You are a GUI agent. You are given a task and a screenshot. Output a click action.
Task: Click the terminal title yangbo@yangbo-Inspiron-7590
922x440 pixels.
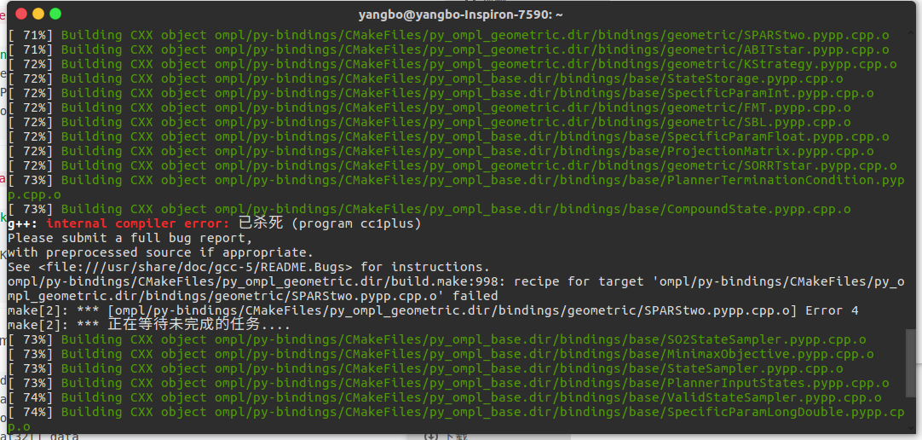pyautogui.click(x=460, y=14)
